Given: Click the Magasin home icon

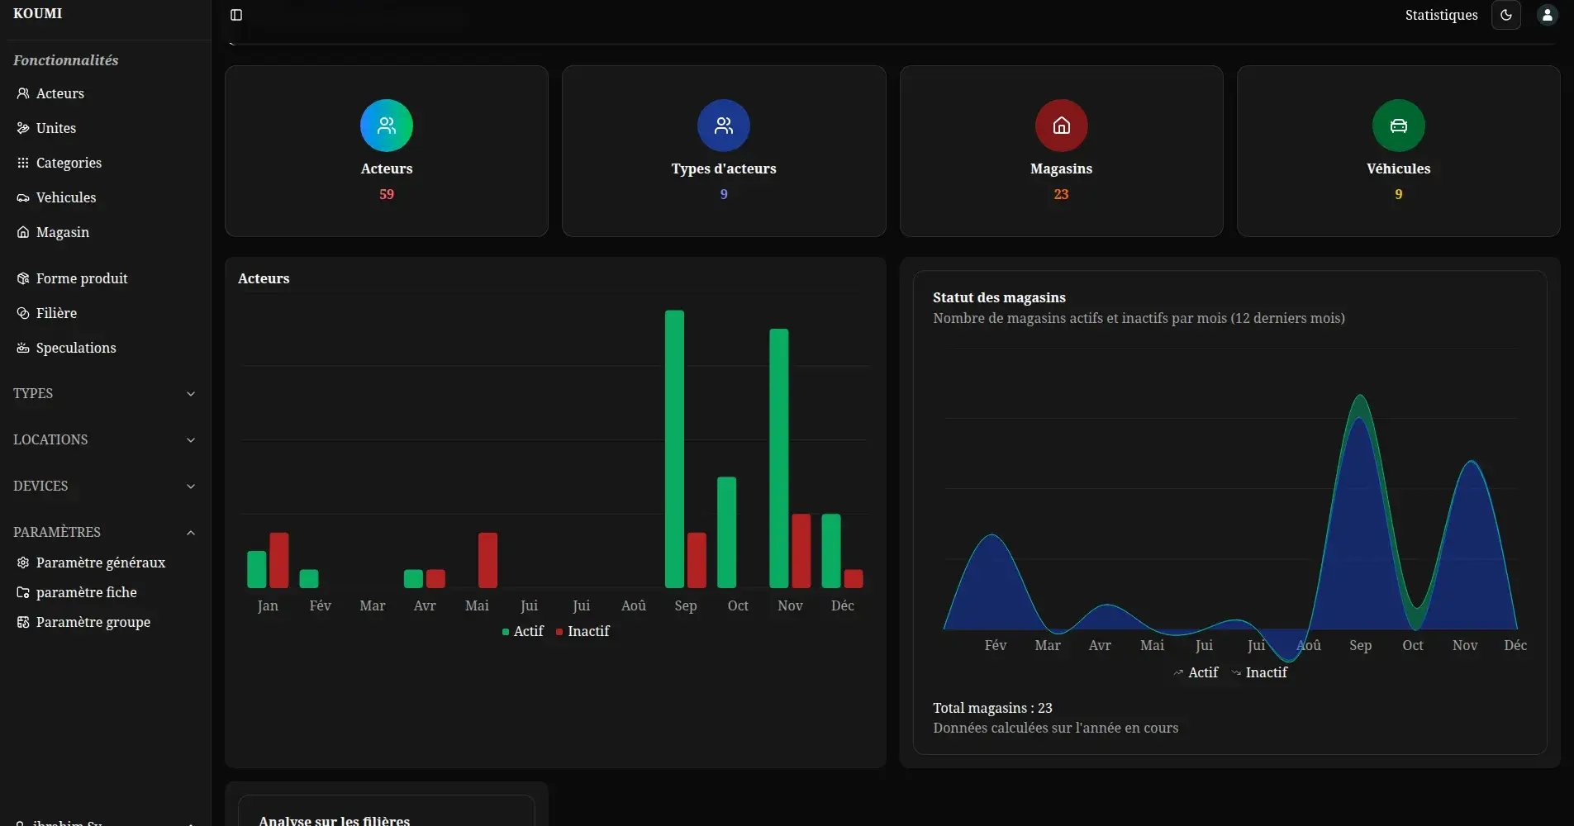Looking at the screenshot, I should pyautogui.click(x=22, y=232).
